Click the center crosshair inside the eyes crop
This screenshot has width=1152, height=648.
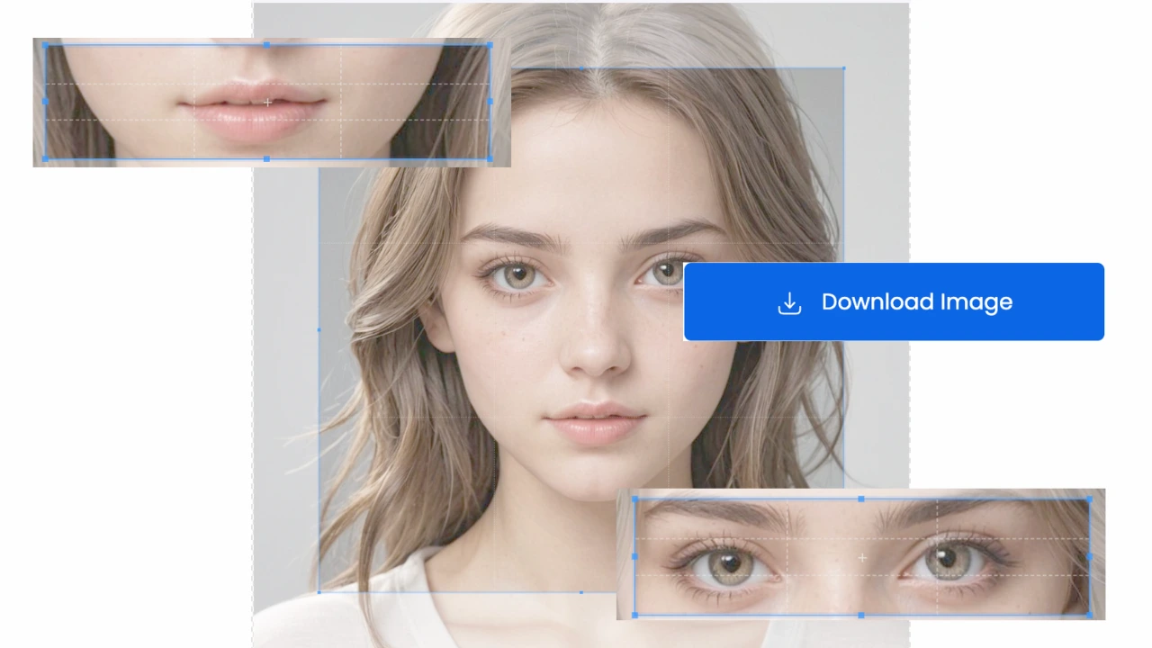[861, 558]
